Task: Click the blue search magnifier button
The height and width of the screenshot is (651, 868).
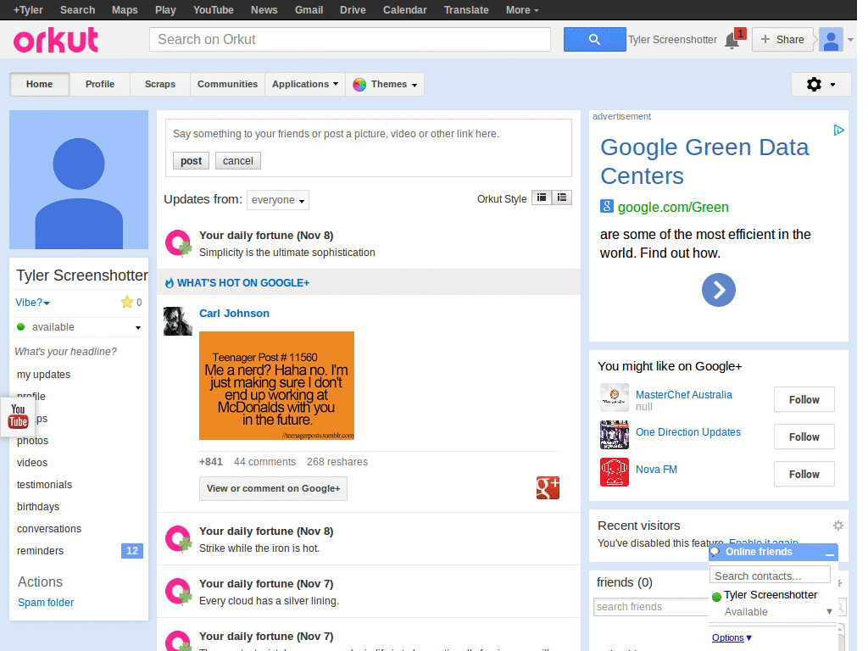Action: tap(594, 39)
